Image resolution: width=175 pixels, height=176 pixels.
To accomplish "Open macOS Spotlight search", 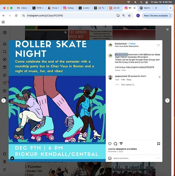I will click(x=141, y=2).
